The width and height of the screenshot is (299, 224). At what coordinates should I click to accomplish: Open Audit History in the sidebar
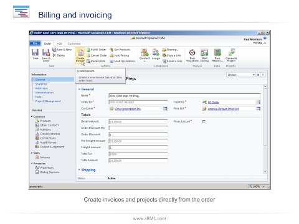45,142
